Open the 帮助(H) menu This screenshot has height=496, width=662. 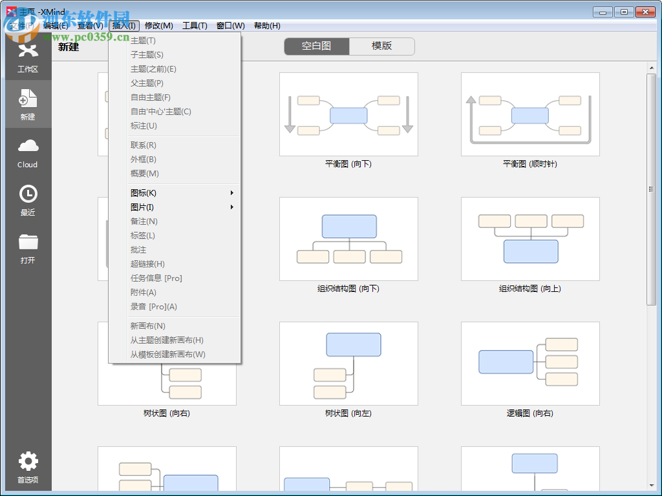point(266,26)
